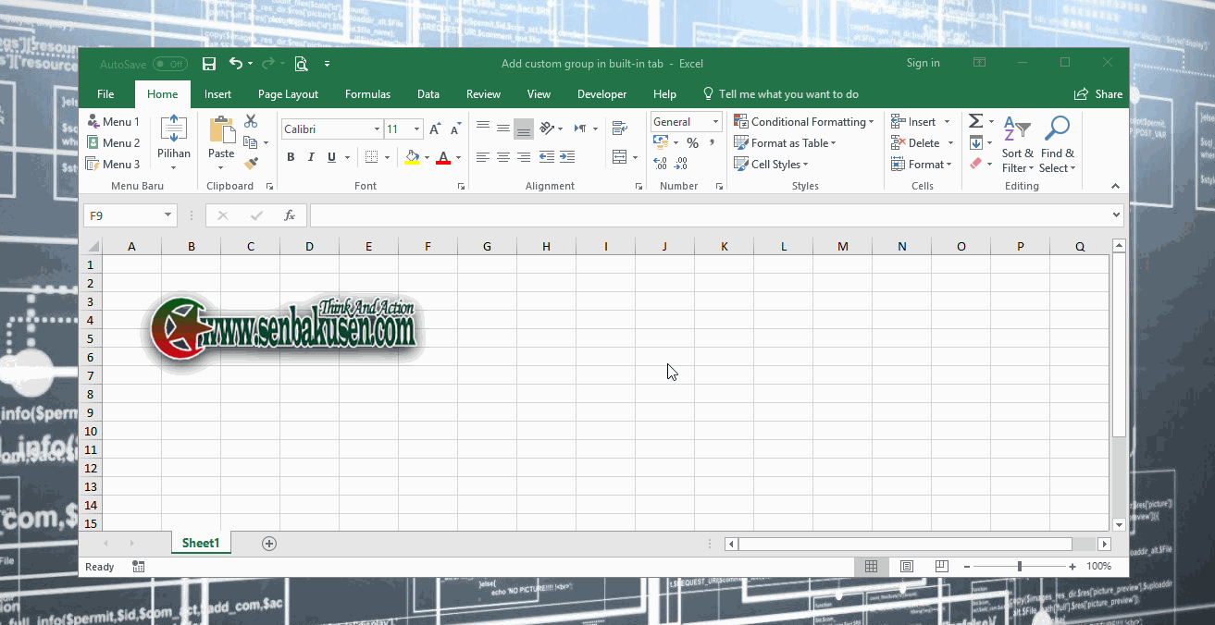Click the Increase Indent icon

click(x=567, y=157)
